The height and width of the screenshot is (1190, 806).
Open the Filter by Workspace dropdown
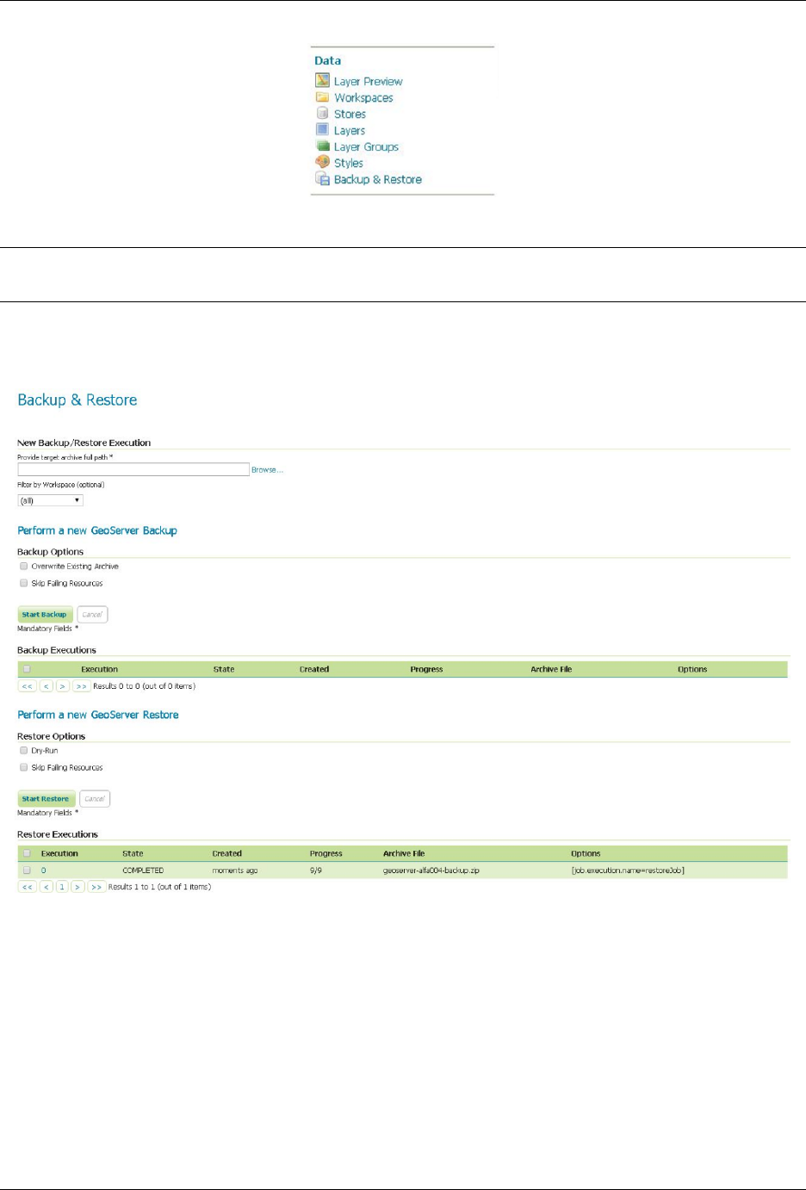[50, 500]
